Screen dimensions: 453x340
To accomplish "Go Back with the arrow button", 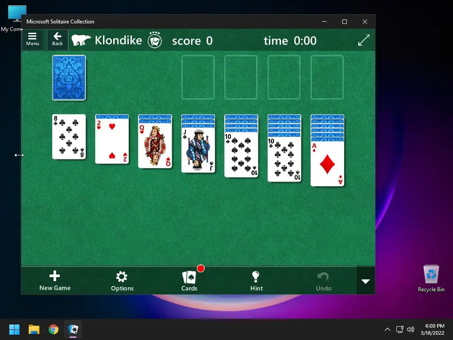I will click(x=58, y=39).
